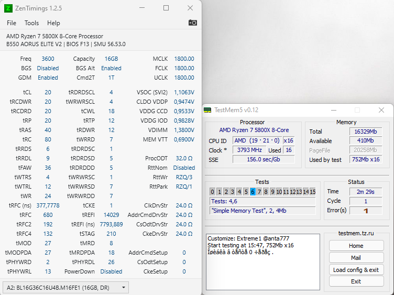Click the BGS Alt value Enabled
Screen dimensions: 394x295
click(x=111, y=68)
